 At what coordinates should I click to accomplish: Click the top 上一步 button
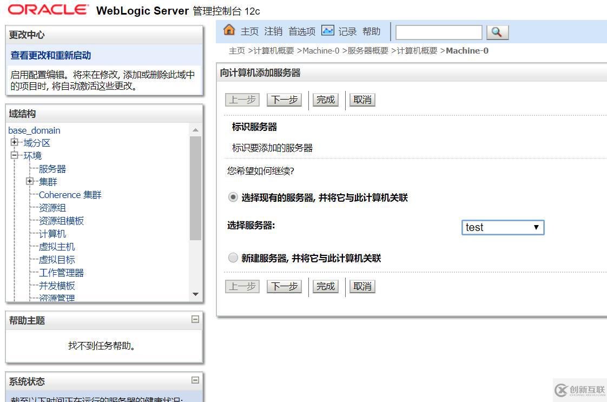click(242, 100)
